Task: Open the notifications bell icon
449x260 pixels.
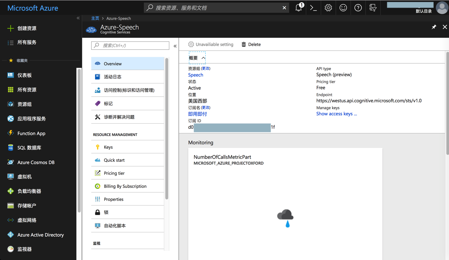Action: [x=299, y=8]
